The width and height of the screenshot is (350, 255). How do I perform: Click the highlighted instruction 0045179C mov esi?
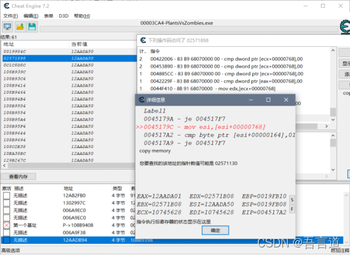click(201, 127)
